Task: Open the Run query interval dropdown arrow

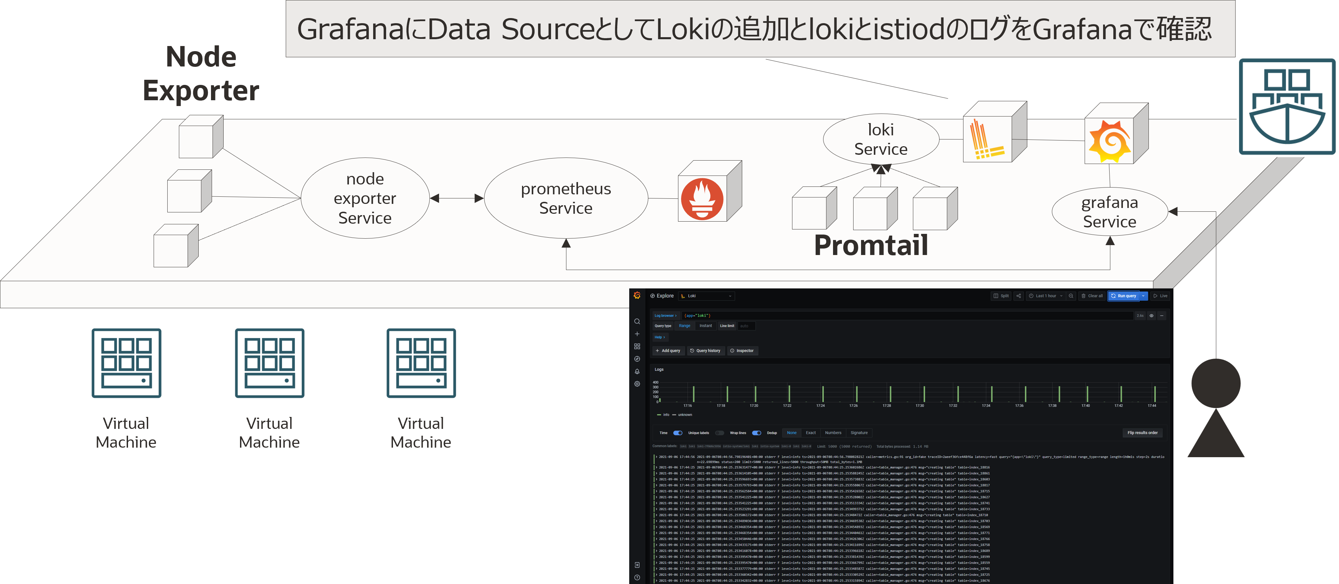Action: pos(1143,296)
